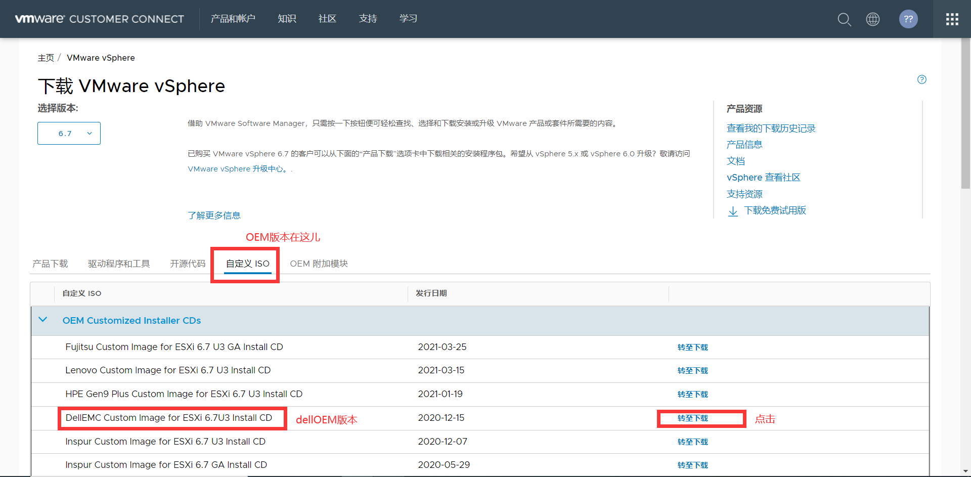This screenshot has width=971, height=477.
Task: Click the date 2021-03-25
Action: click(442, 347)
